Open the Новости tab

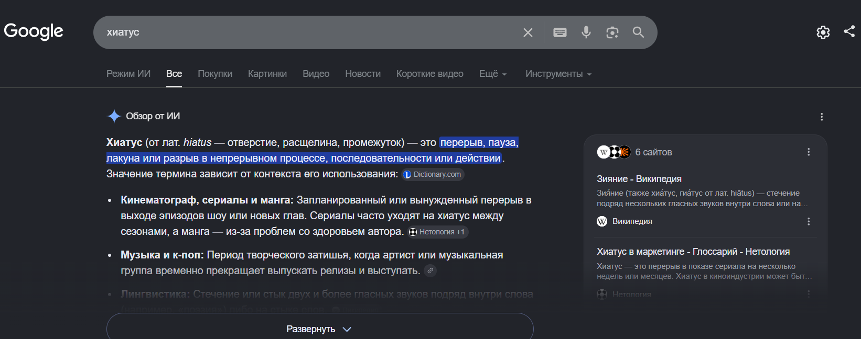tap(363, 74)
